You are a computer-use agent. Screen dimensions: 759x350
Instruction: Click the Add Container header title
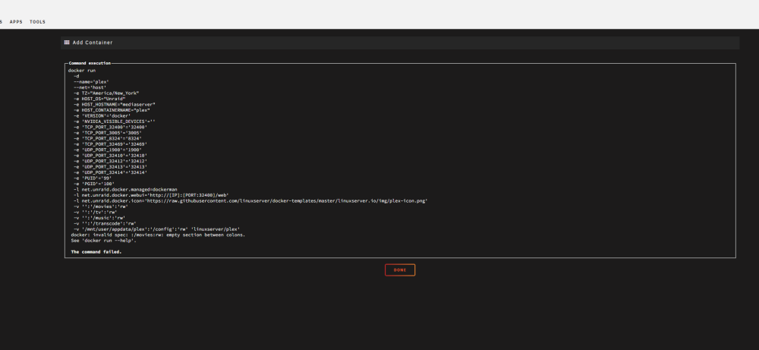(93, 43)
